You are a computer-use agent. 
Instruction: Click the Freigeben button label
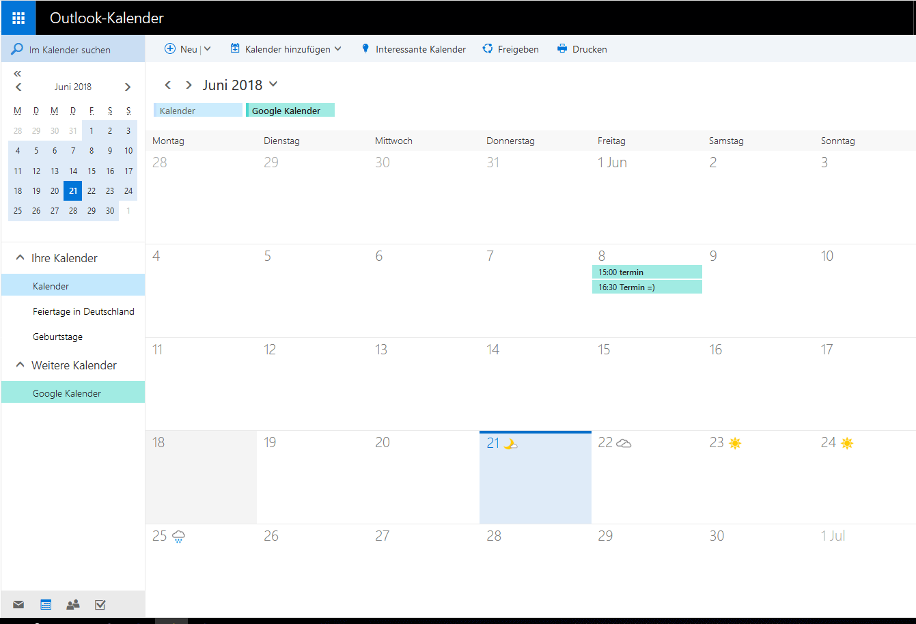[518, 49]
